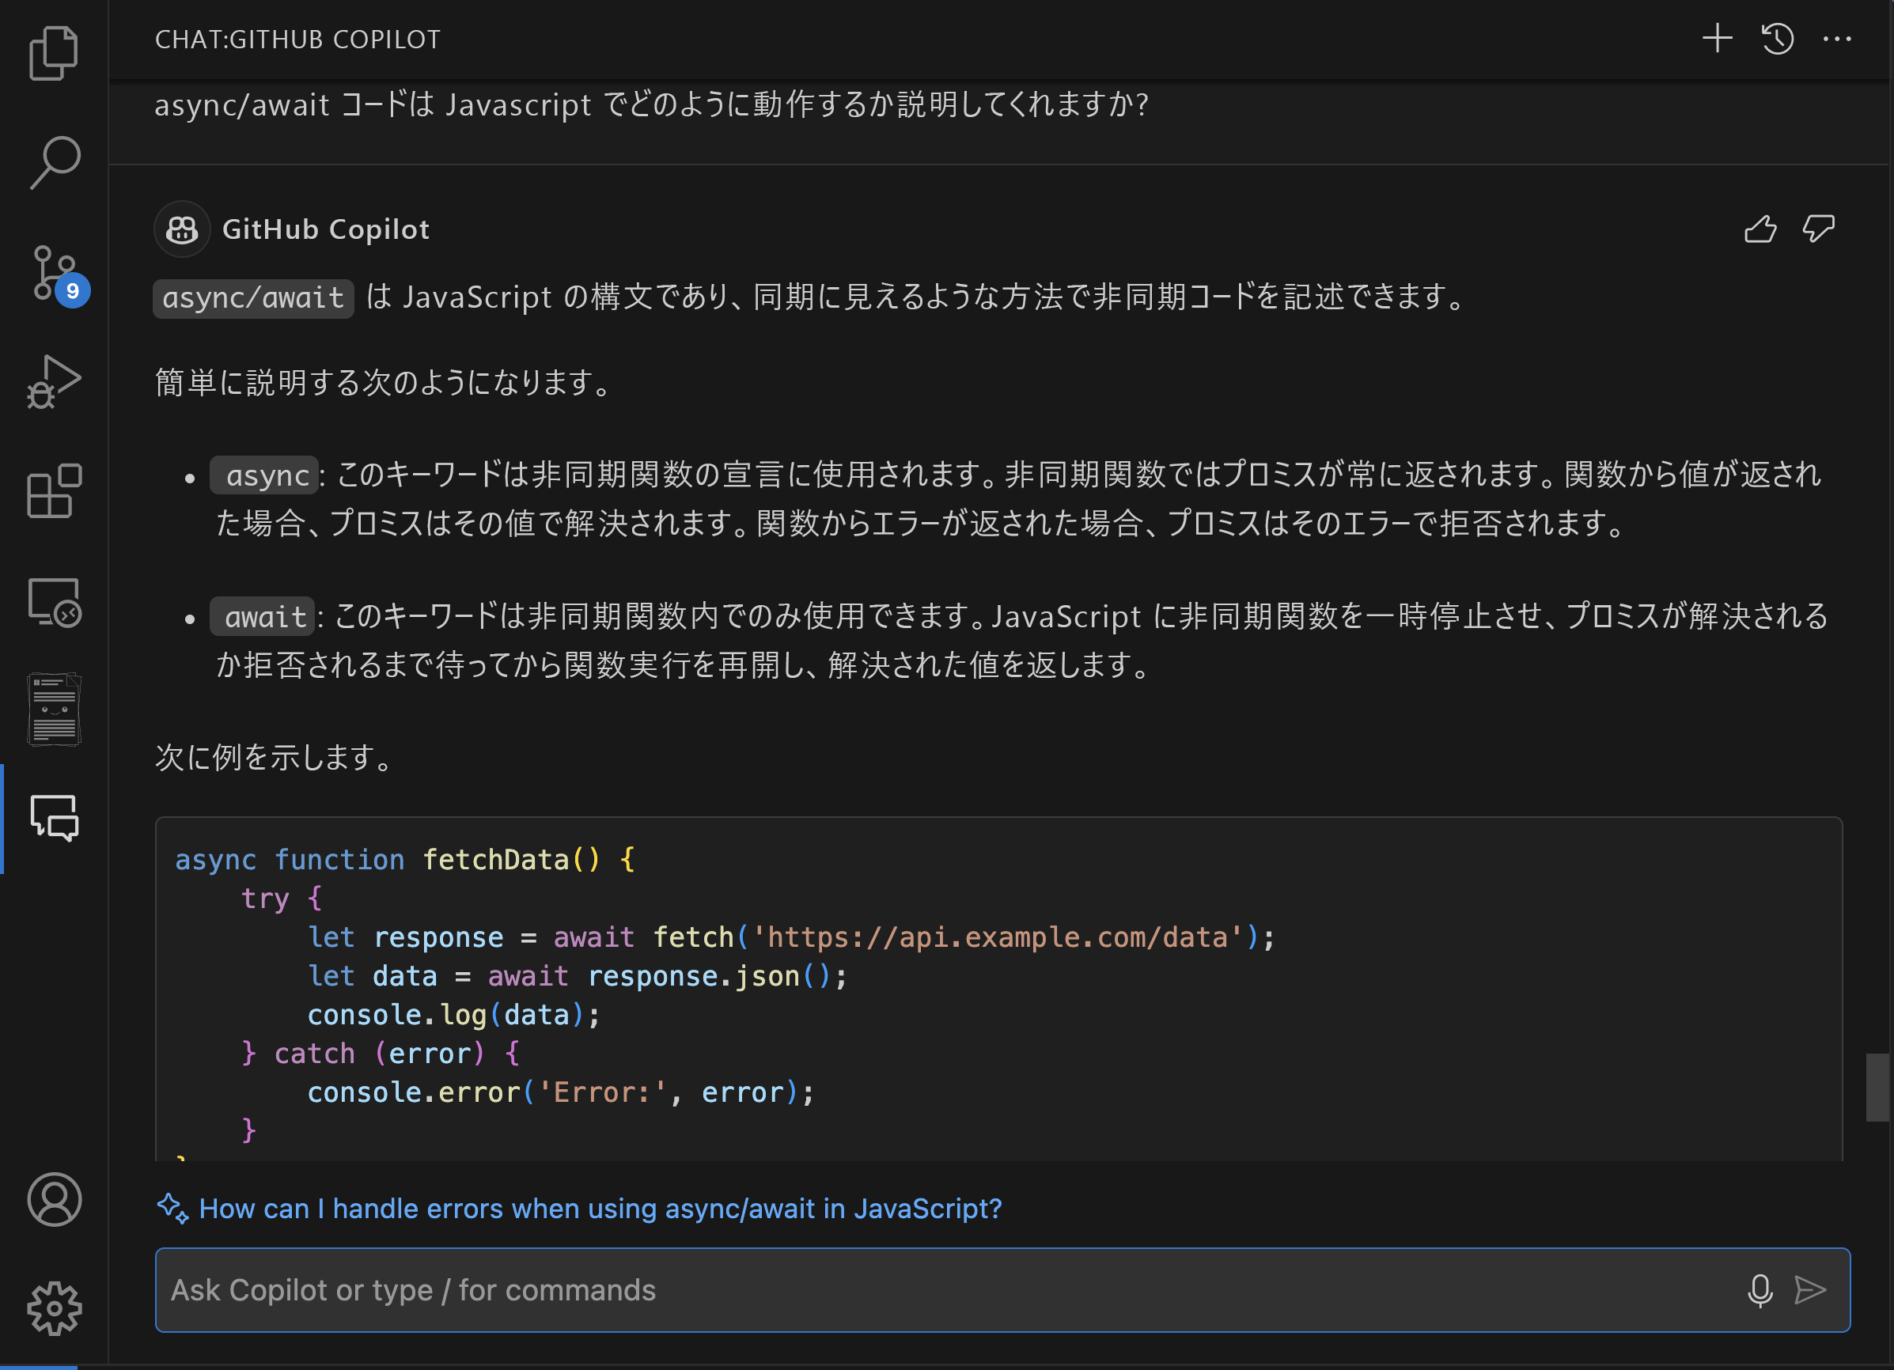Open the notebook-style document icon in sidebar

point(54,710)
